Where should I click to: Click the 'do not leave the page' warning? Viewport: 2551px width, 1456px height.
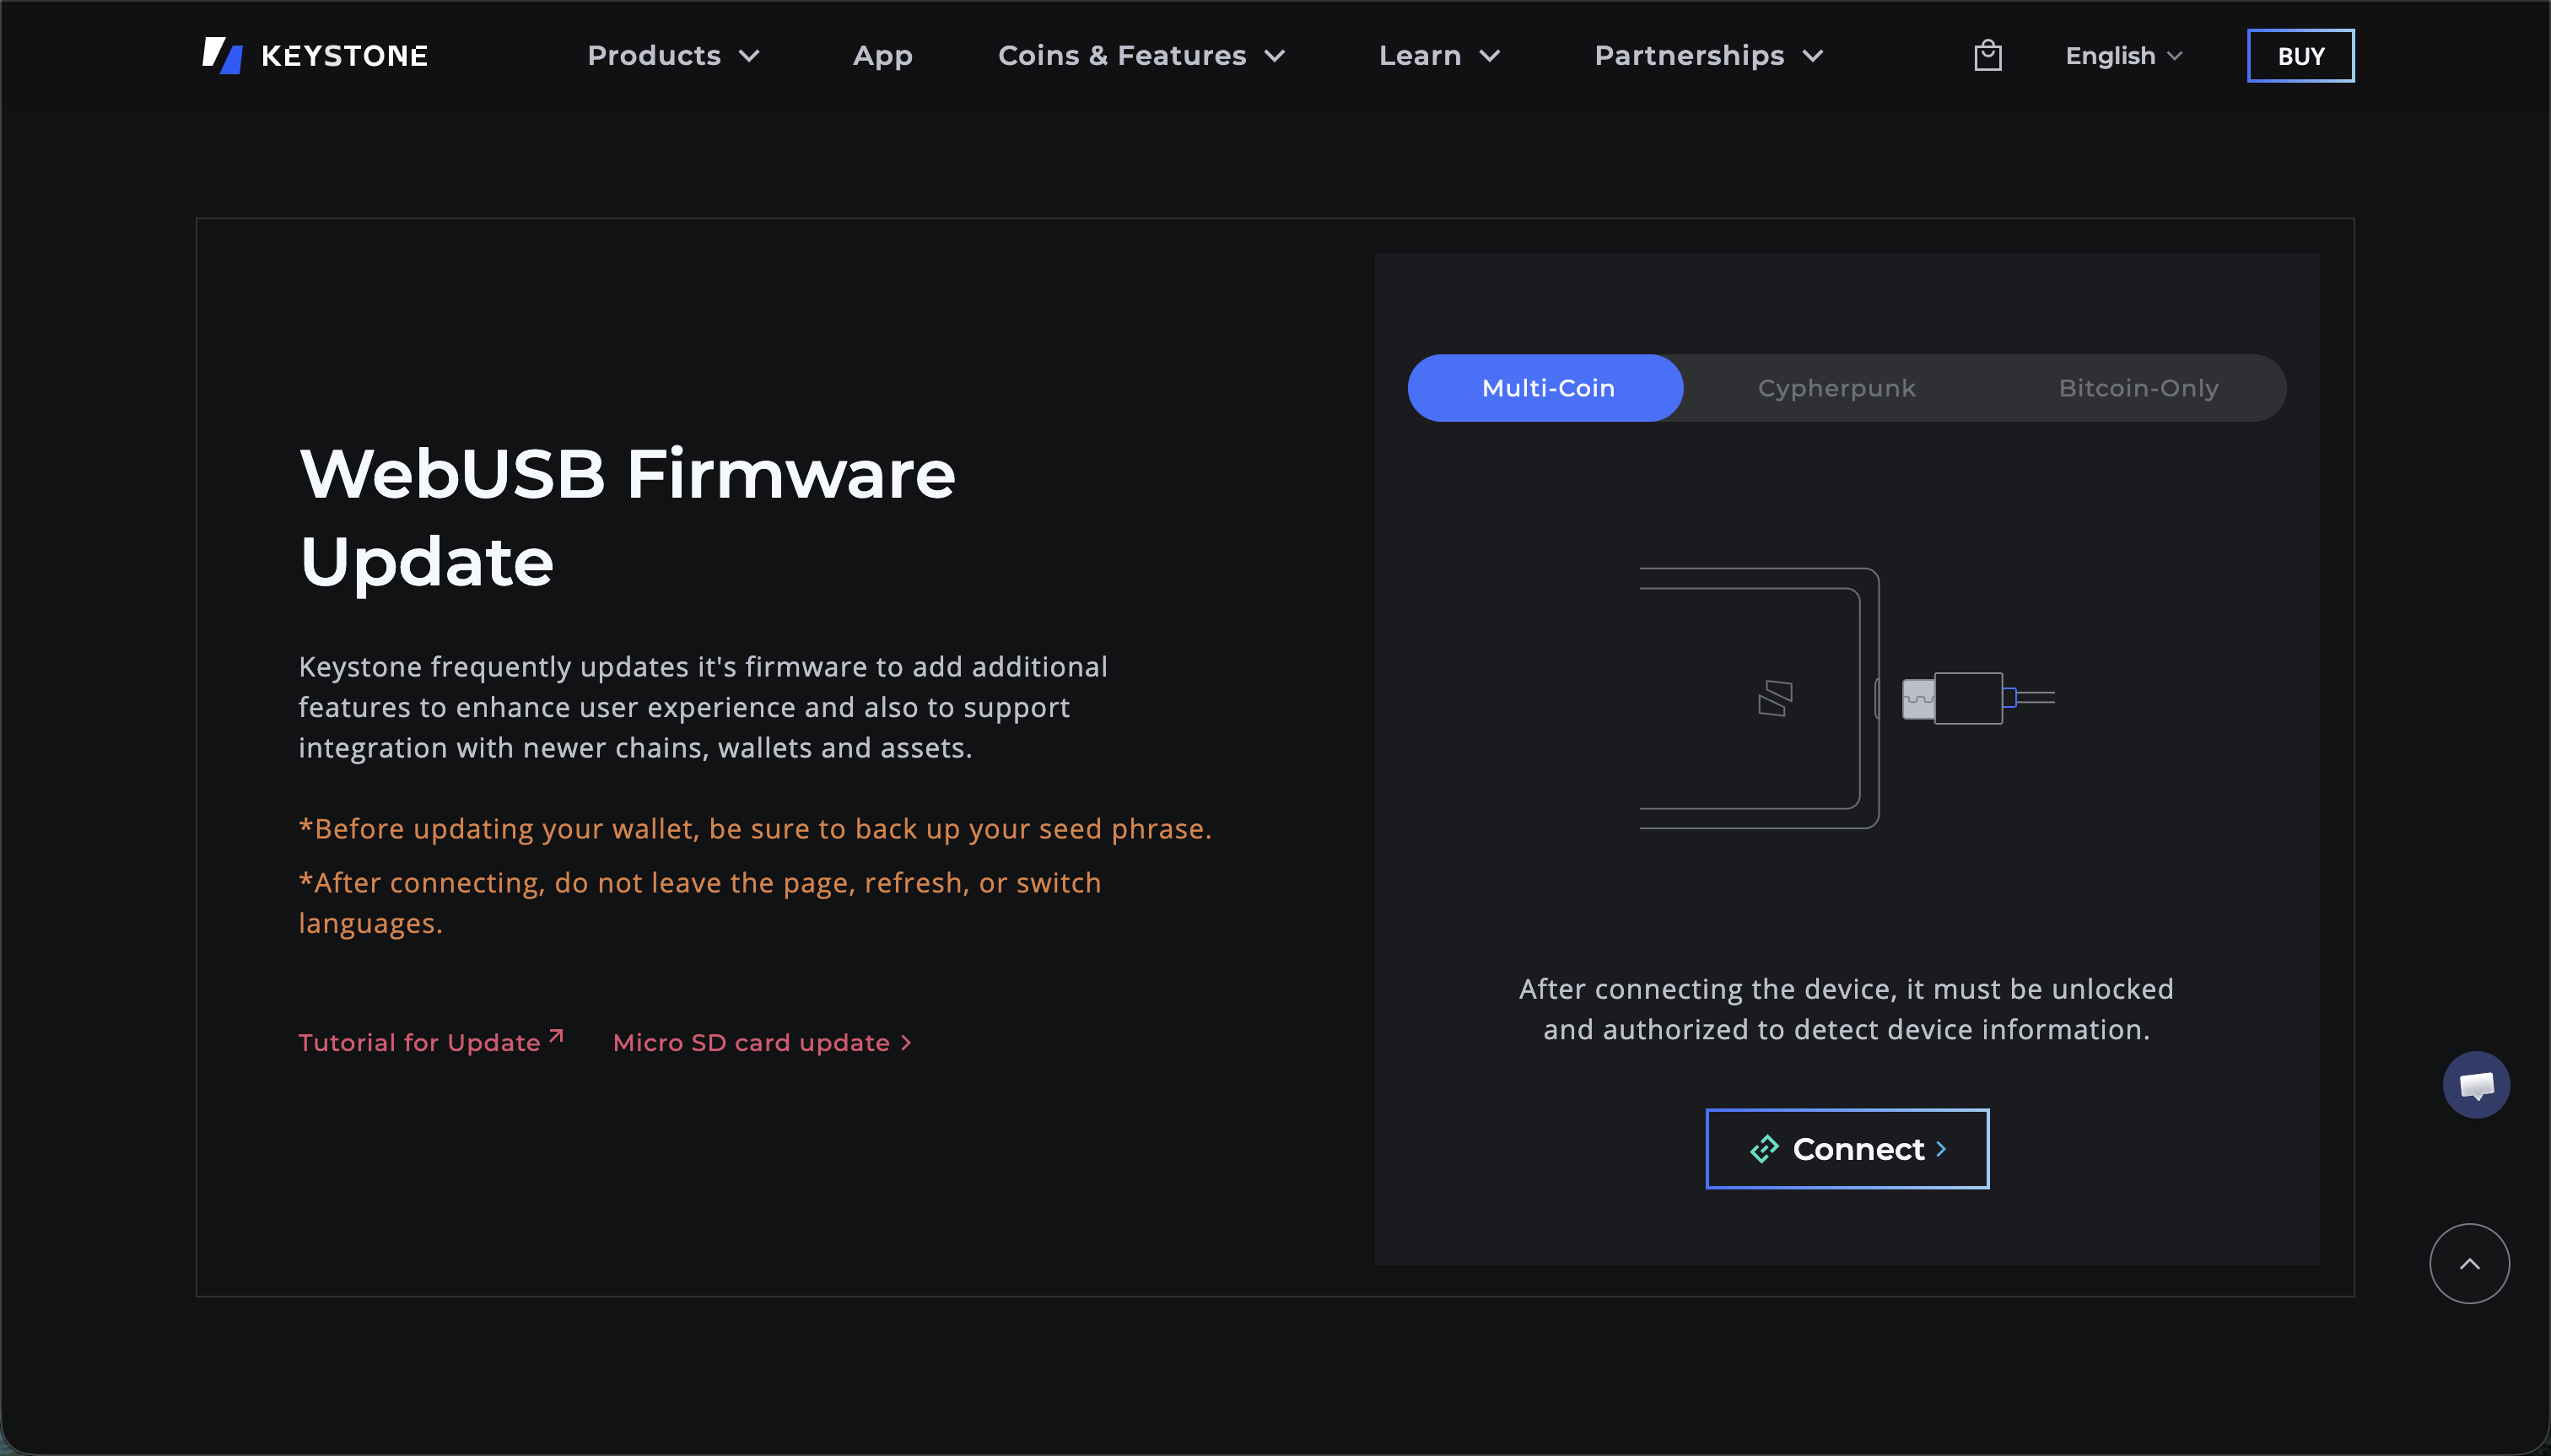tap(700, 902)
